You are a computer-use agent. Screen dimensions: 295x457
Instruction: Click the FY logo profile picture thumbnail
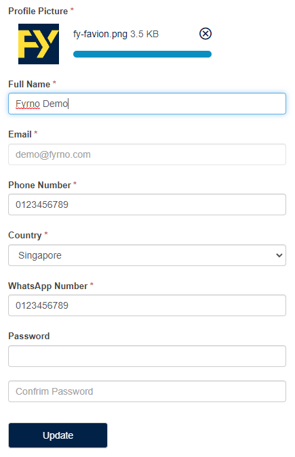click(39, 44)
